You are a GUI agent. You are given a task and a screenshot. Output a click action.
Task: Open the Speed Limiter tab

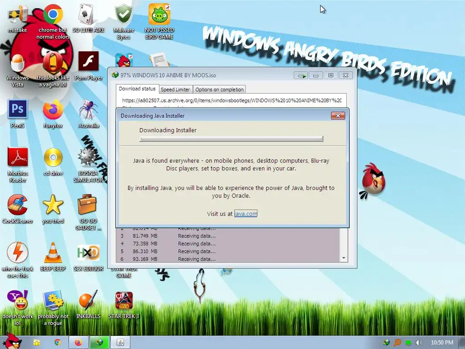click(175, 90)
